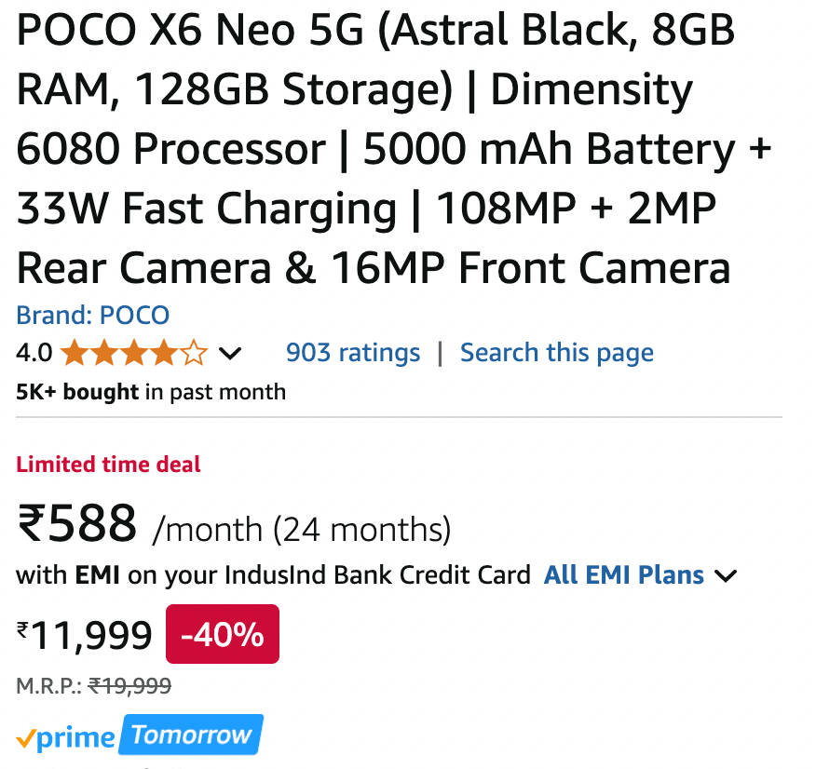This screenshot has height=769, width=816.
Task: Open the All EMI Plans link
Action: 623,574
